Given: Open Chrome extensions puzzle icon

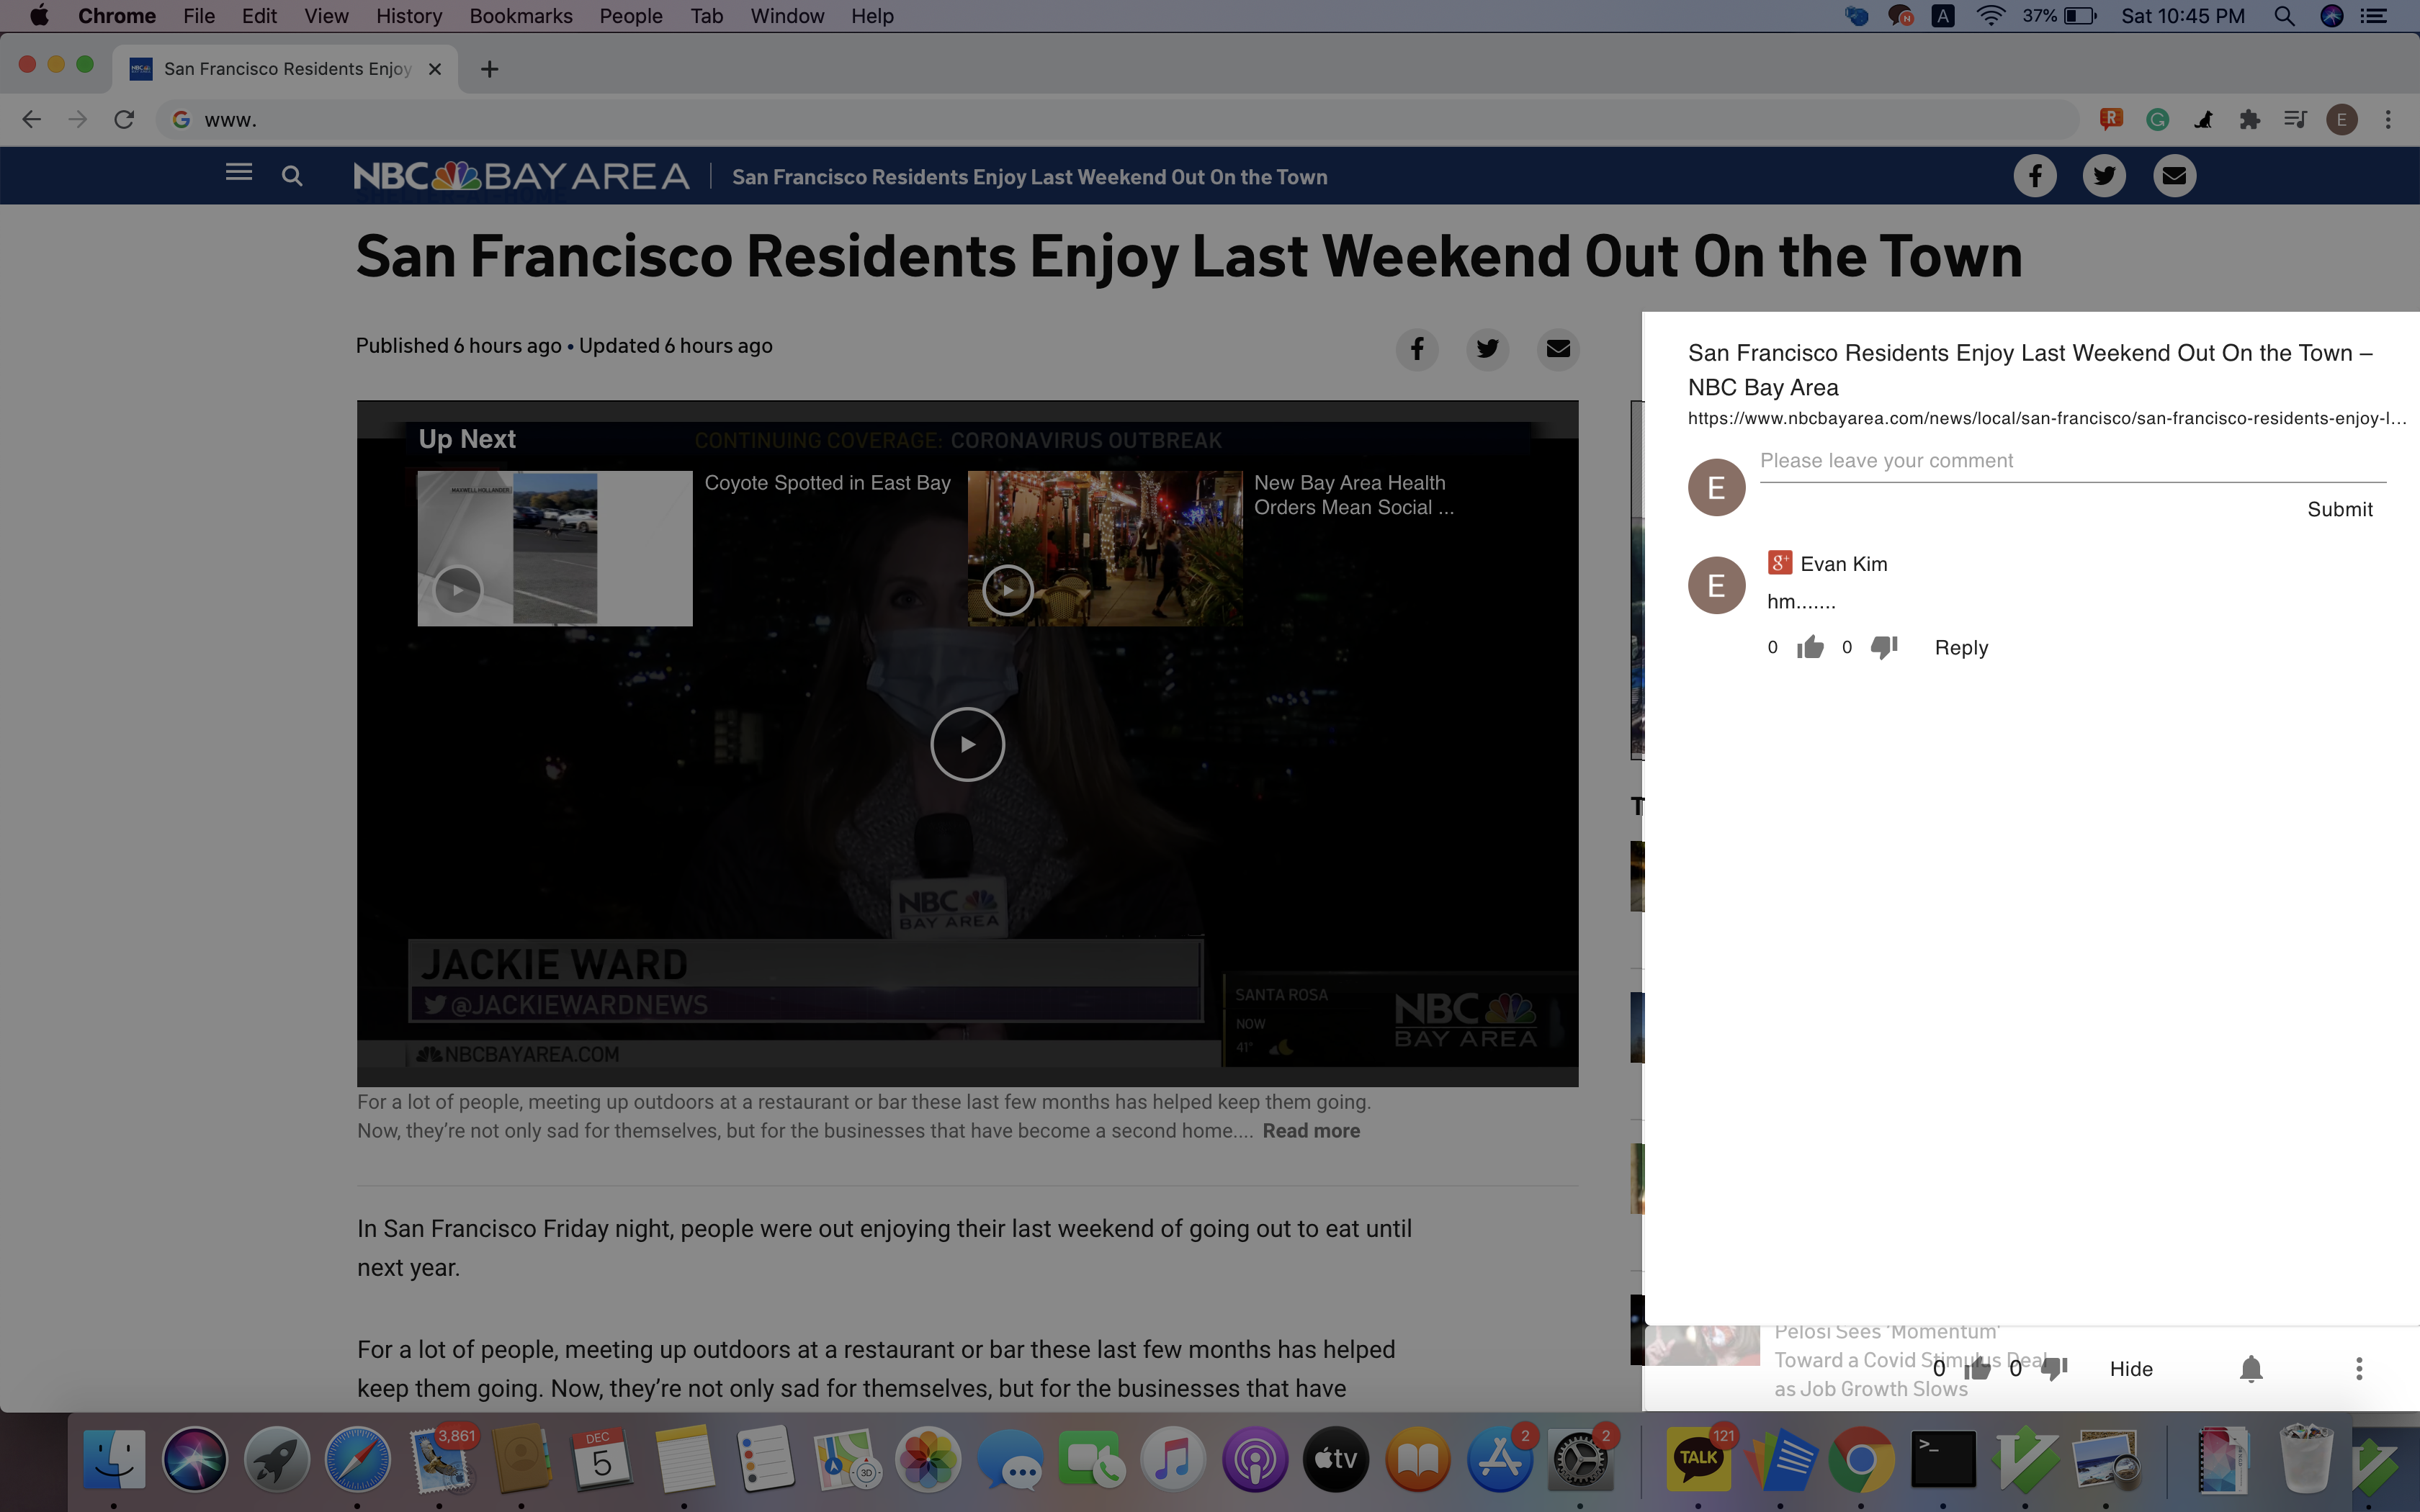Looking at the screenshot, I should pos(2249,120).
